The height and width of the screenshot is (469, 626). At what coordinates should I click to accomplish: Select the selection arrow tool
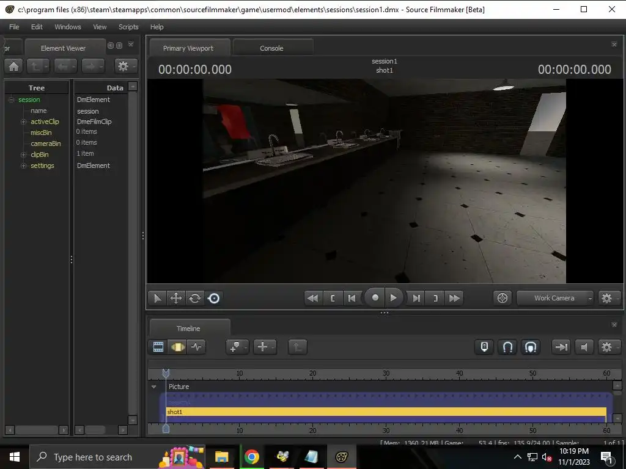[x=157, y=298]
